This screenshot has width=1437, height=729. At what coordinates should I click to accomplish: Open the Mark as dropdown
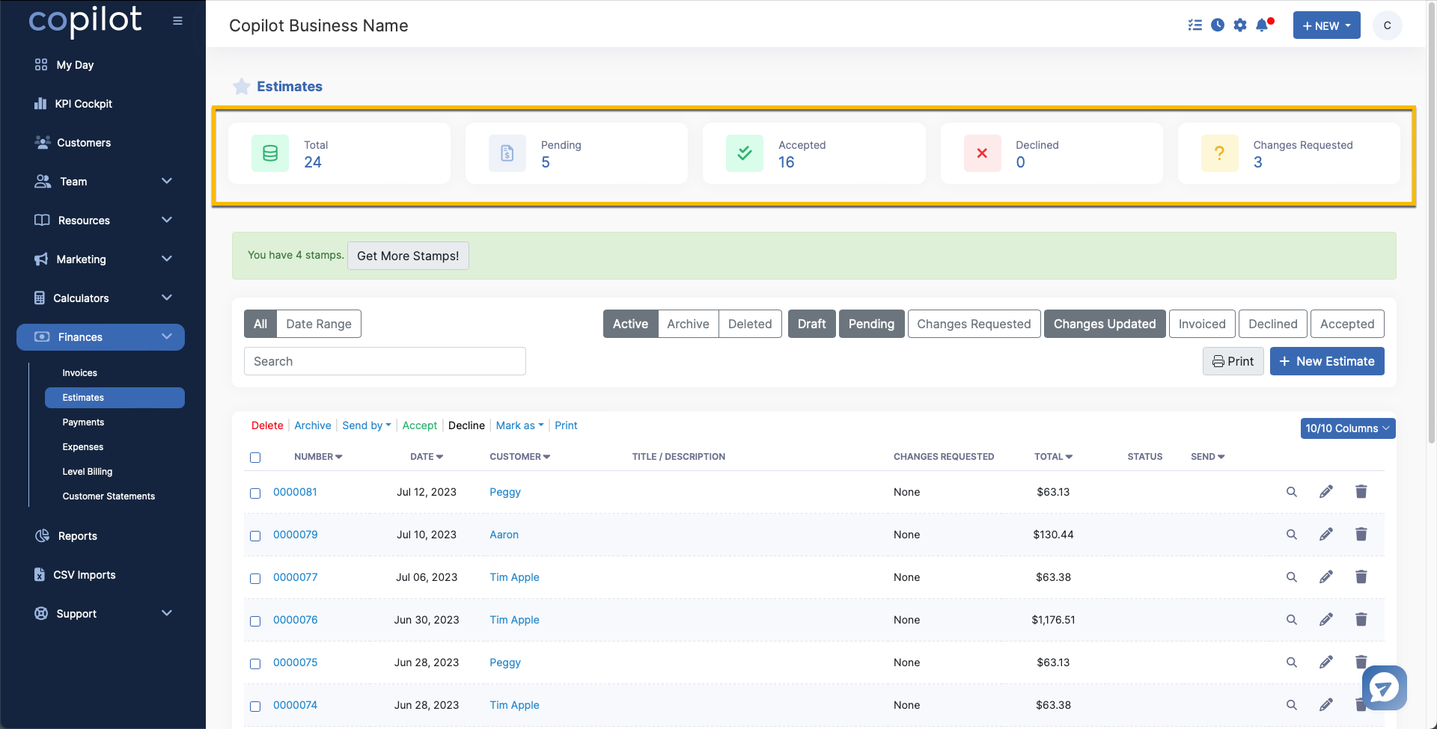[x=520, y=425]
